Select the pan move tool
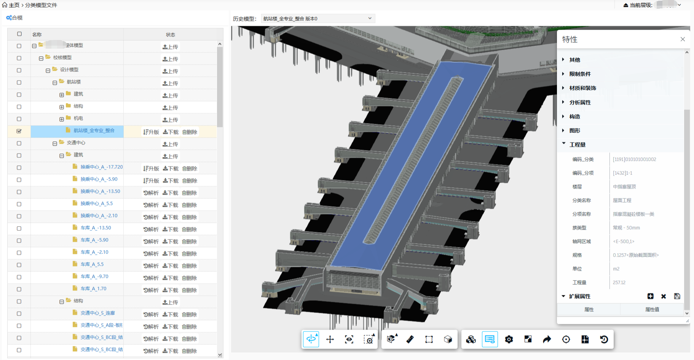The width and height of the screenshot is (694, 360). pos(330,339)
